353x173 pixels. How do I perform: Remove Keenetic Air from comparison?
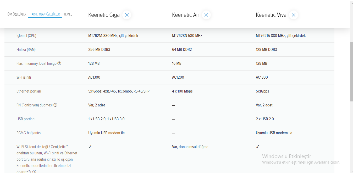(x=206, y=15)
